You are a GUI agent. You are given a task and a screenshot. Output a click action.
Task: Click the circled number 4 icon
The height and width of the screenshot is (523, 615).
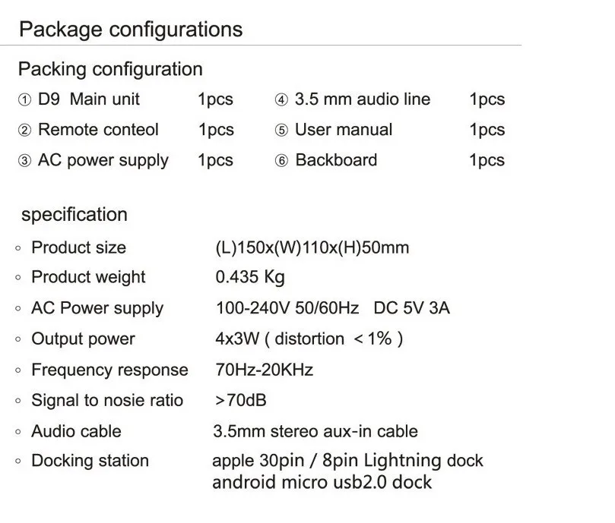tap(281, 100)
